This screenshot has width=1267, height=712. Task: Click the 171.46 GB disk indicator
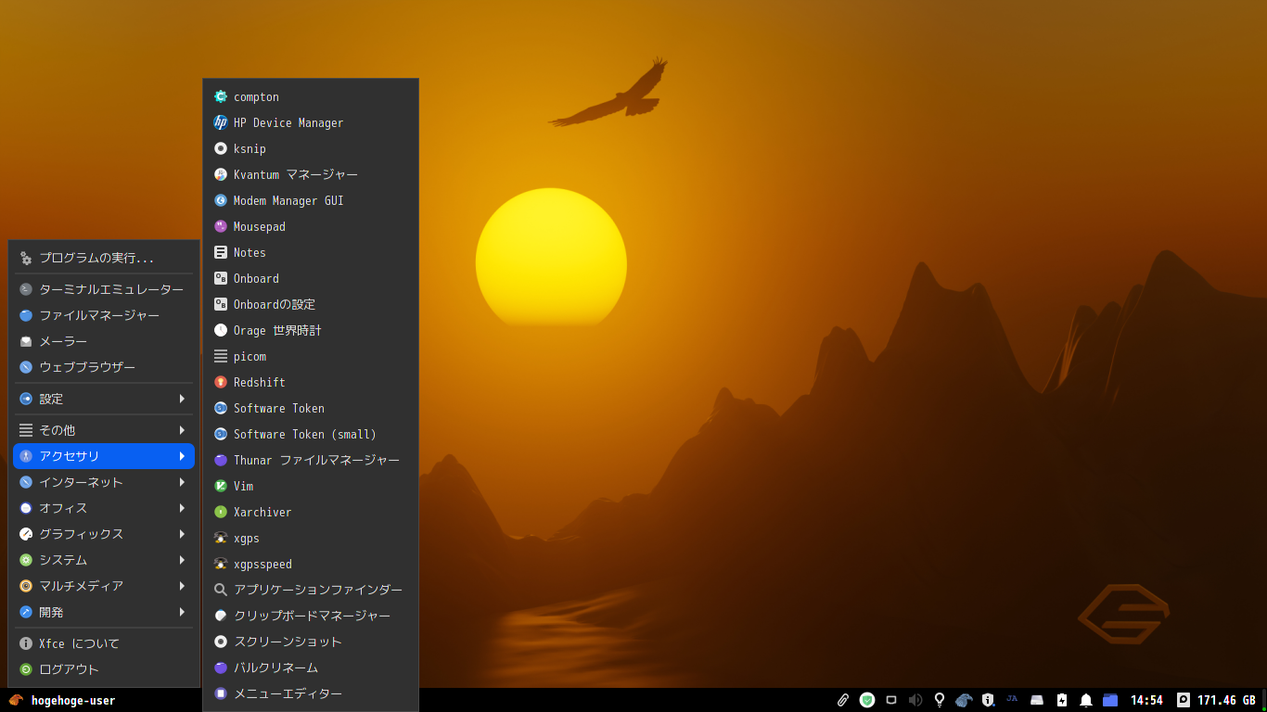coord(1217,700)
